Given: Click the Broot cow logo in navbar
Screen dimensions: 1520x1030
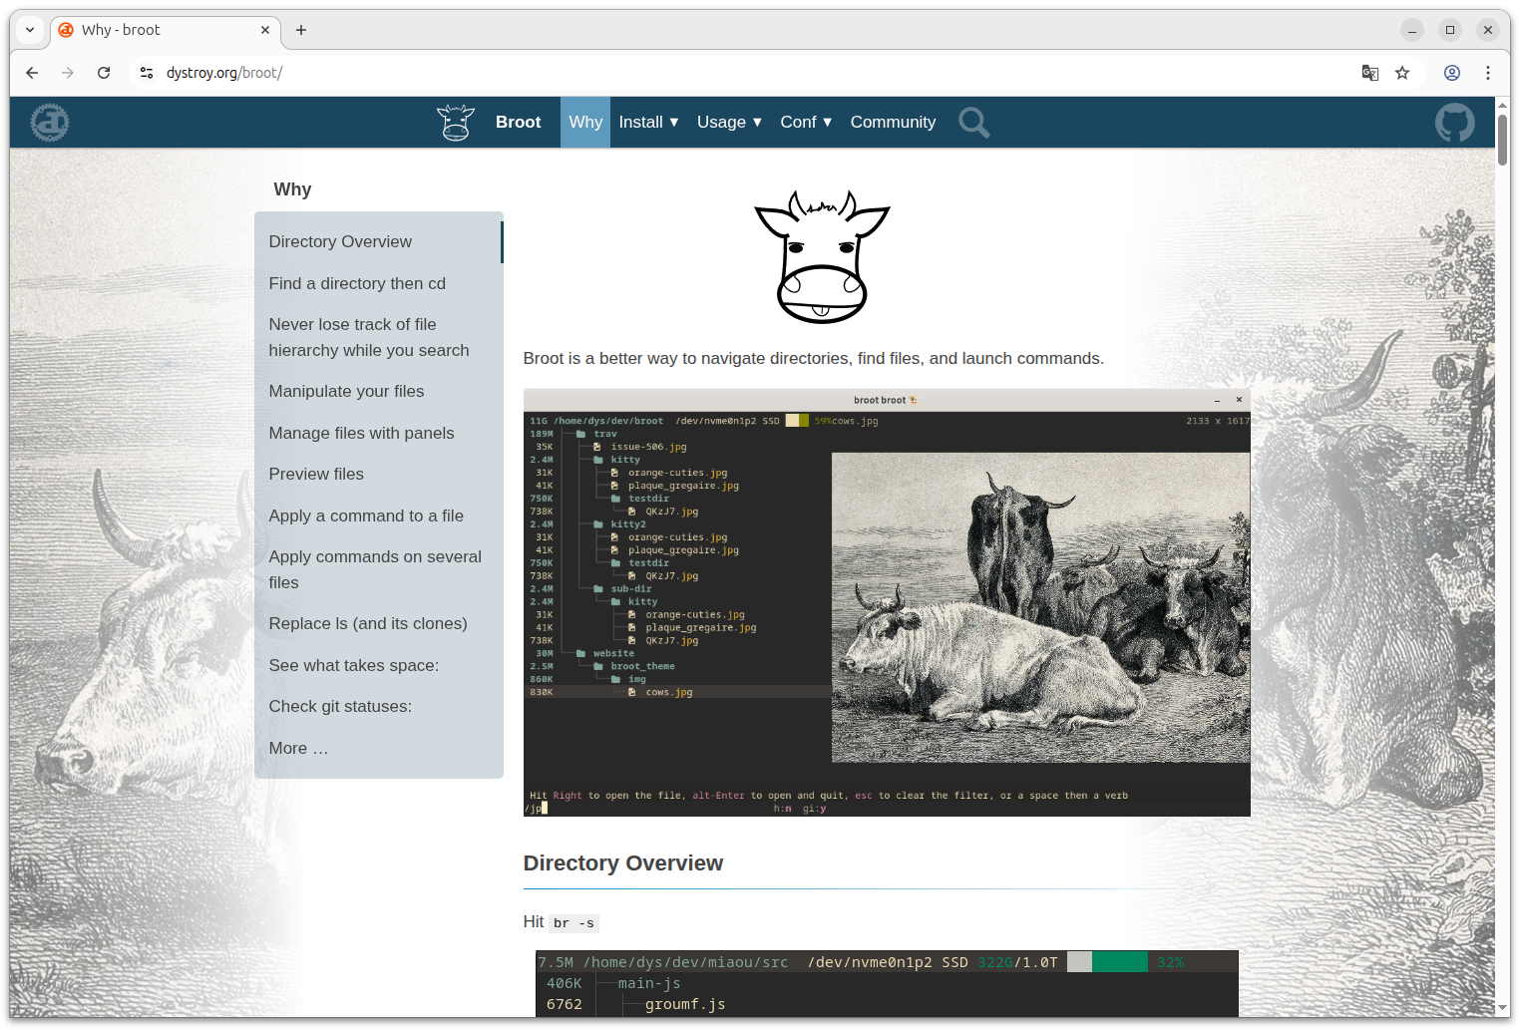Looking at the screenshot, I should coord(456,123).
